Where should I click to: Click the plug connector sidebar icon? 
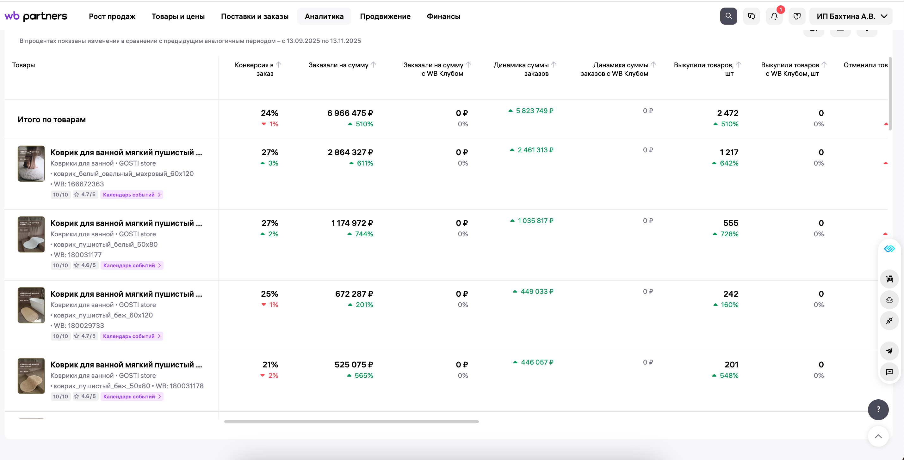tap(889, 320)
